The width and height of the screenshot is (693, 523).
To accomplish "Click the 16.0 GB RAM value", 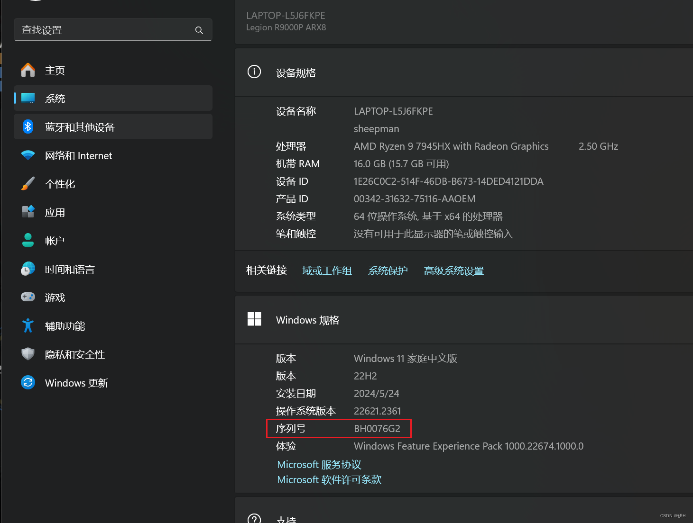I will (401, 164).
